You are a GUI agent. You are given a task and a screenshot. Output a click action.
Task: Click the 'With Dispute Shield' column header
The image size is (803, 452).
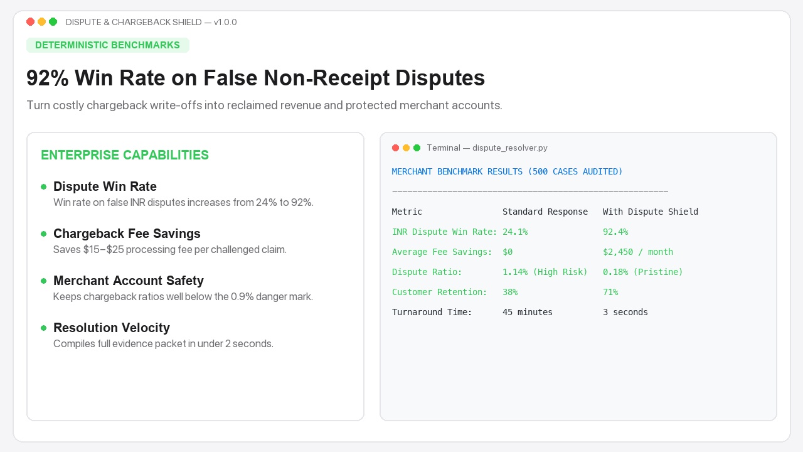pos(651,212)
